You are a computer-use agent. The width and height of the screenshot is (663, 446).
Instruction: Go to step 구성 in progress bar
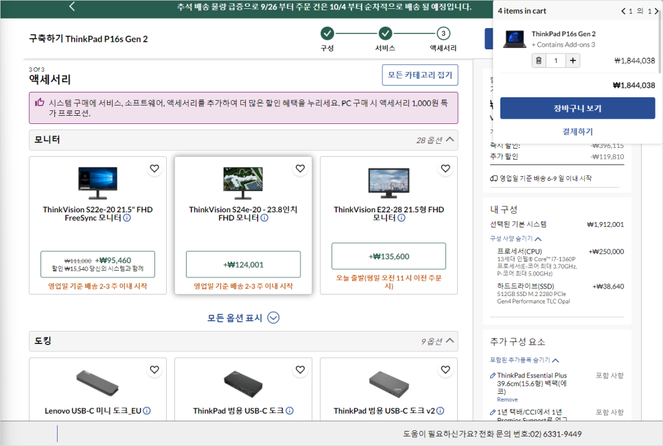point(327,39)
